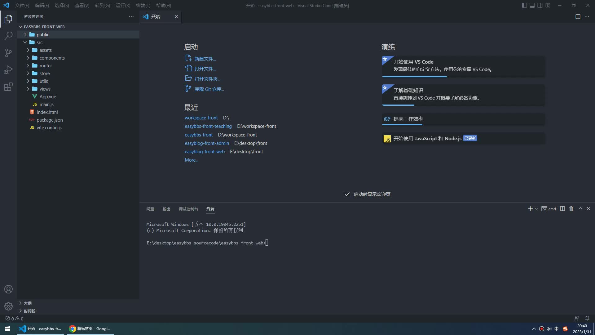Screen dimensions: 595x335
Task: Switch to the 调试控制台 panel tab
Action: point(188,209)
